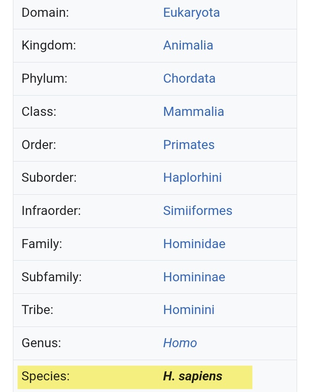The height and width of the screenshot is (392, 310).
Task: Click the Tribe row label
Action: (37, 310)
